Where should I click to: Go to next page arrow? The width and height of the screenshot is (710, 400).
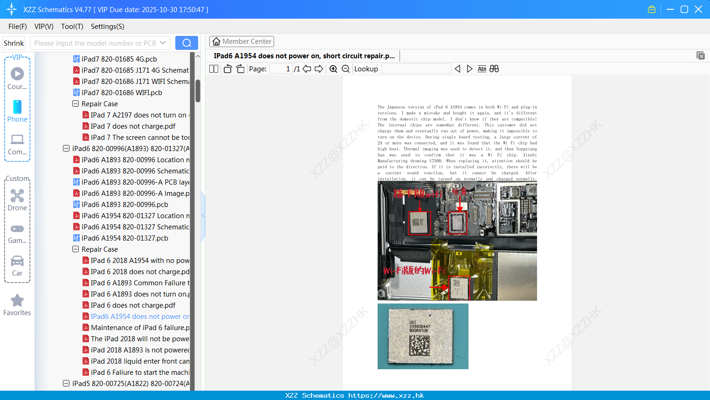(x=319, y=69)
